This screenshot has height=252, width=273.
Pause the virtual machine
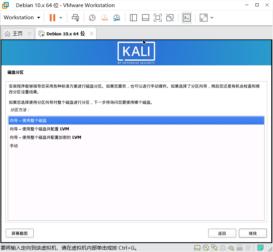click(52, 18)
